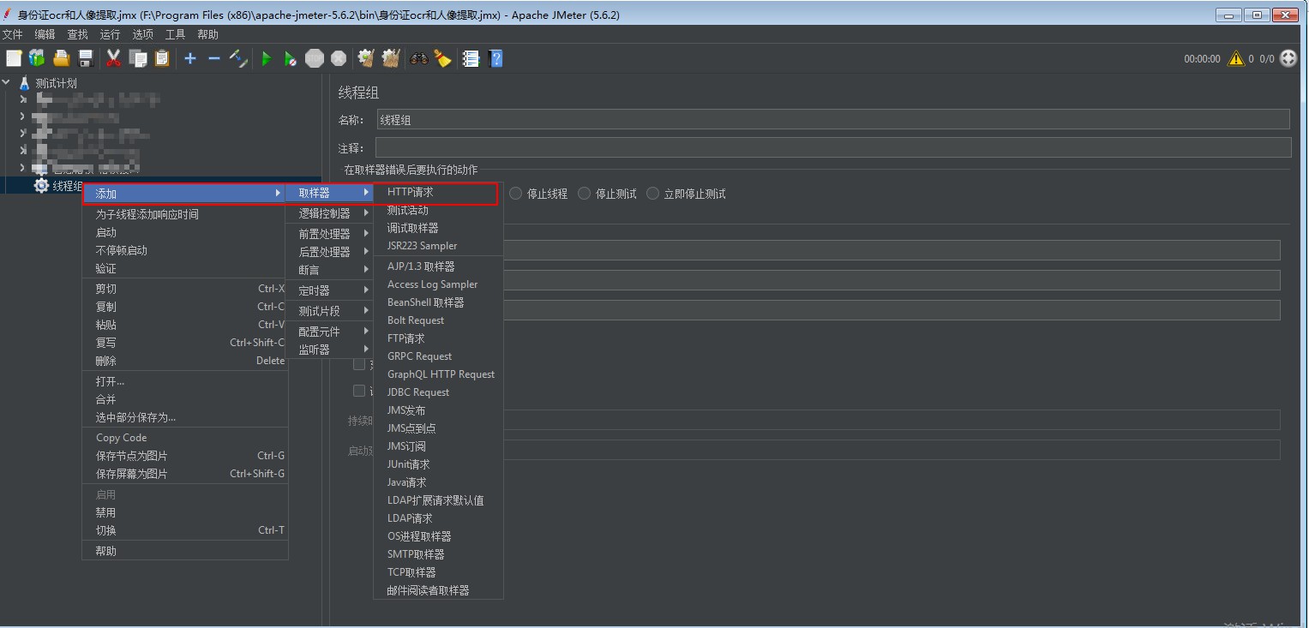
Task: Open Function Helper list icon
Action: 471,58
